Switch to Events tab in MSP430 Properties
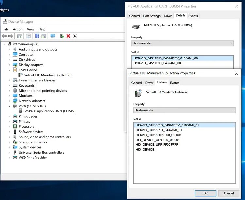245x200 pixels. tap(193, 16)
